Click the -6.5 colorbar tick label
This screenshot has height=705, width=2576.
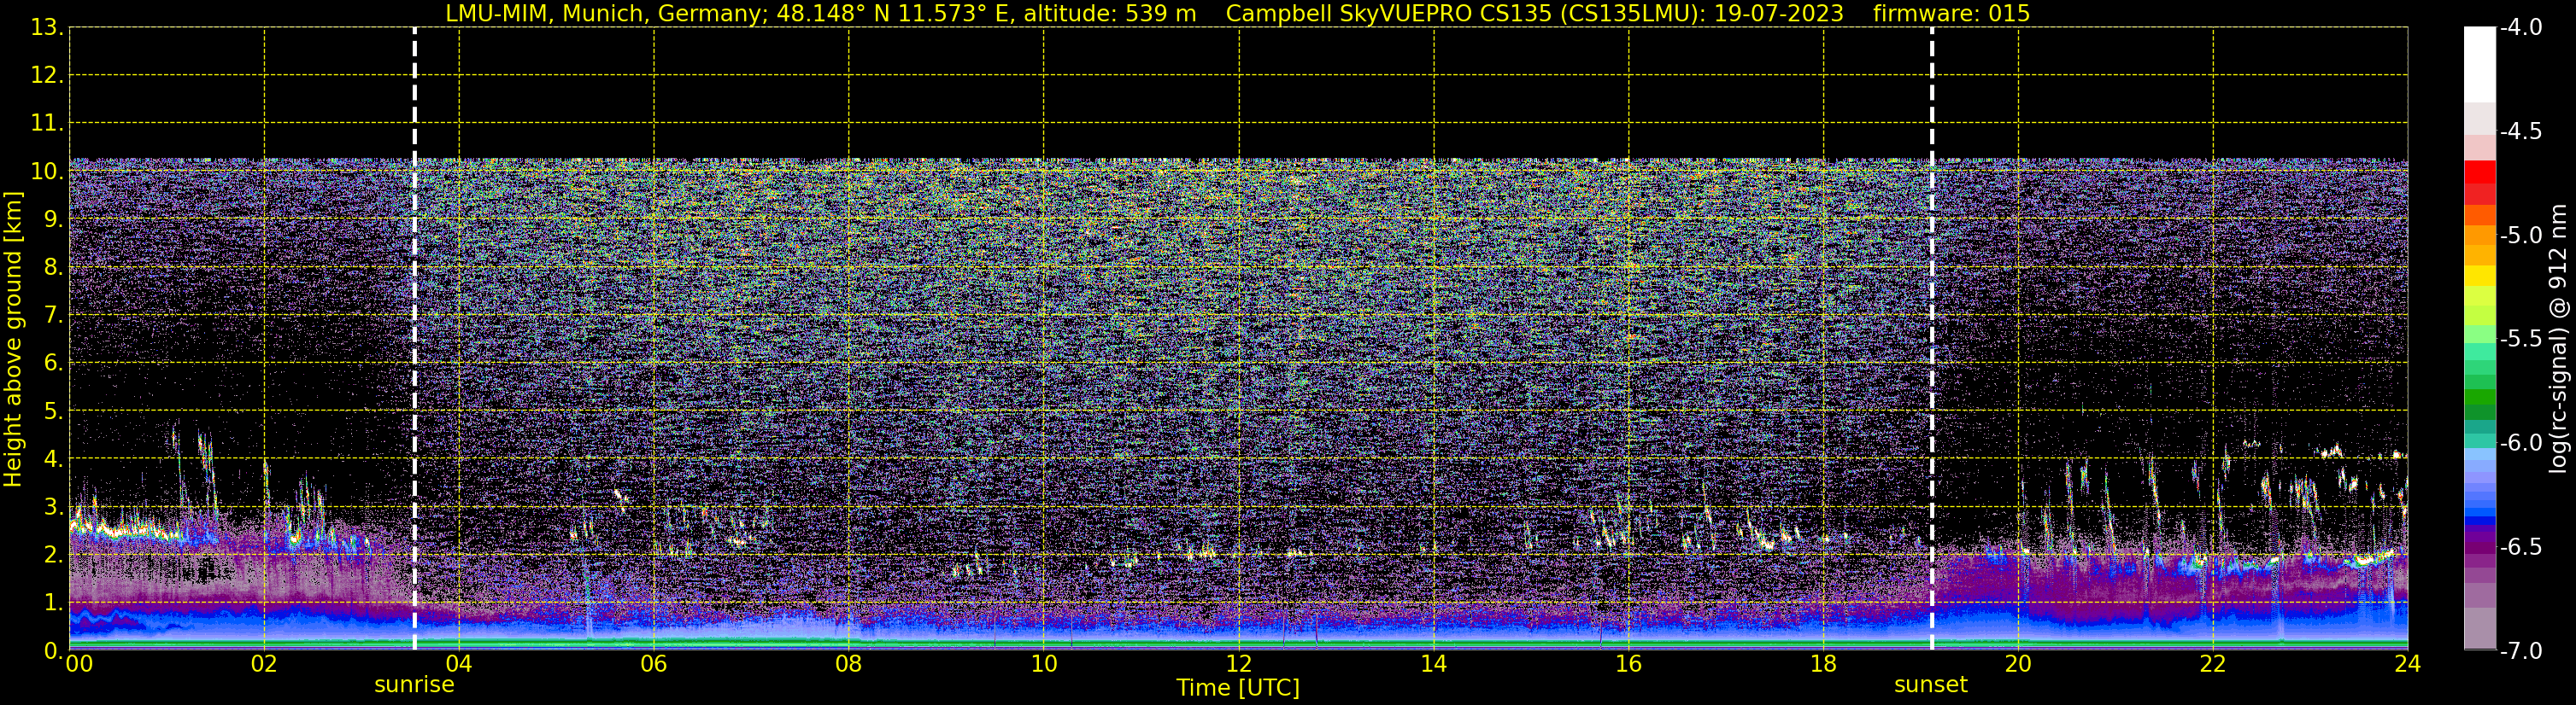pyautogui.click(x=2520, y=546)
